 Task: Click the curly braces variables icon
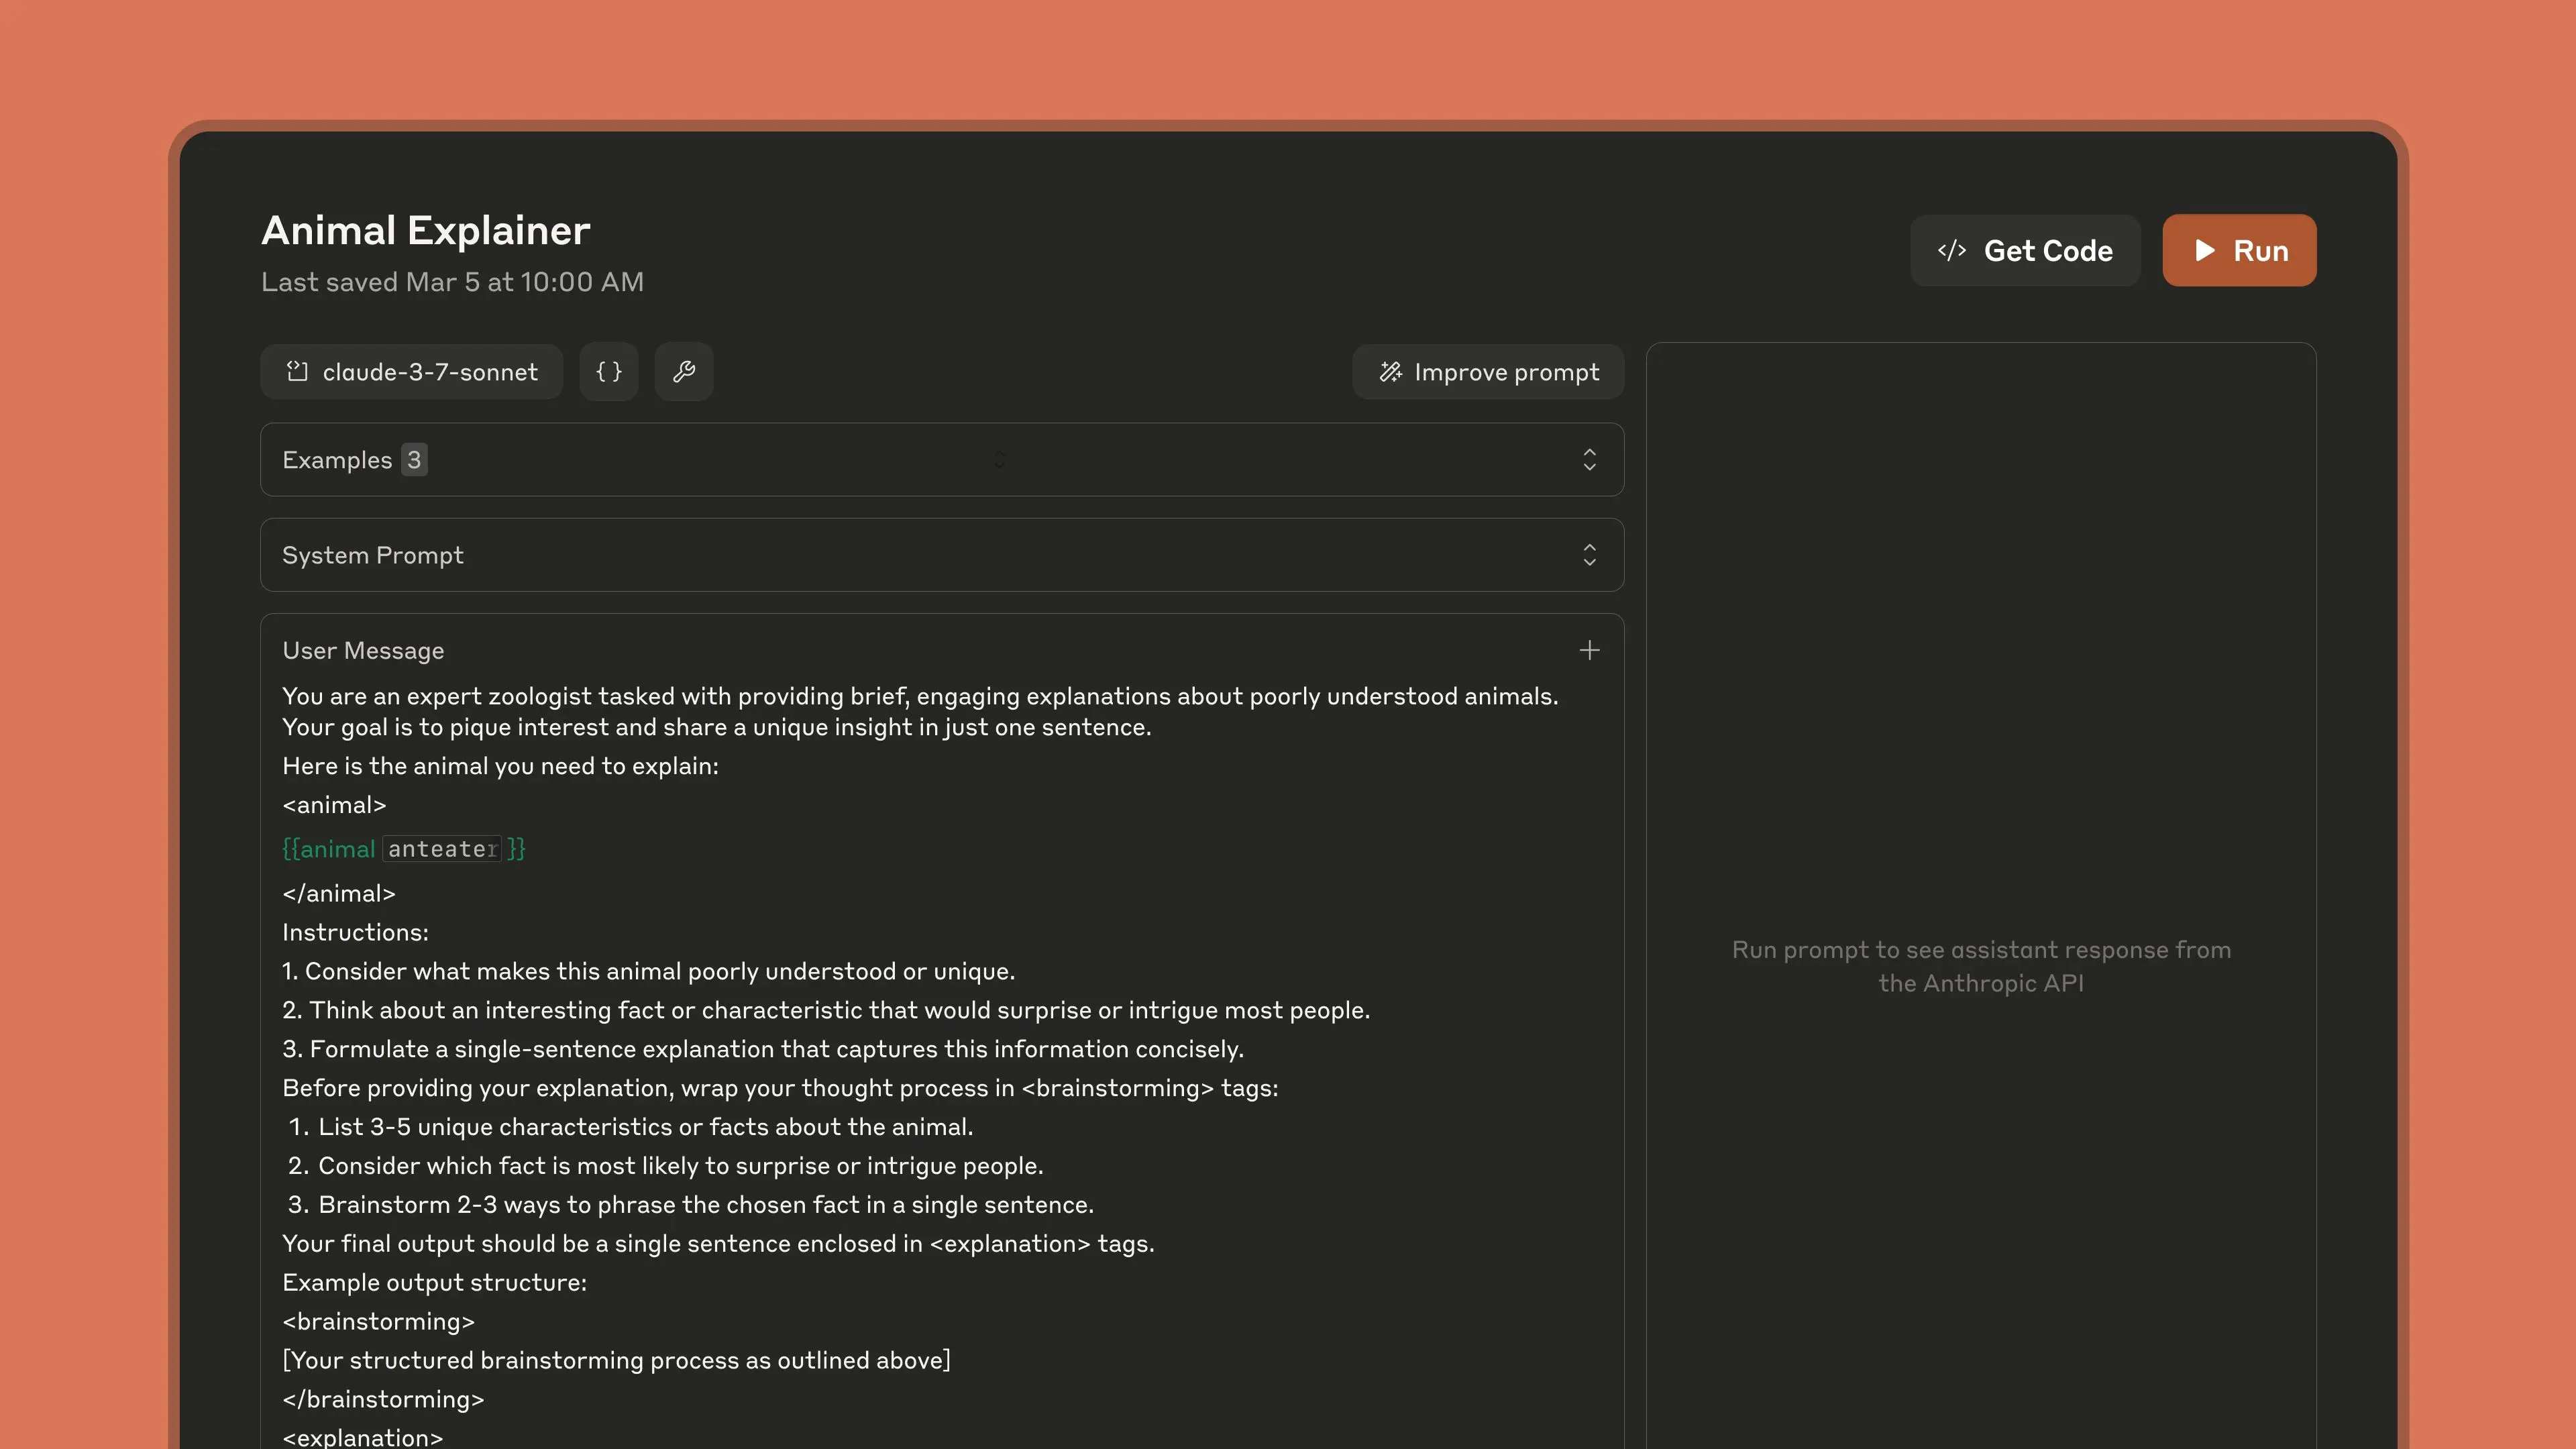coord(608,371)
